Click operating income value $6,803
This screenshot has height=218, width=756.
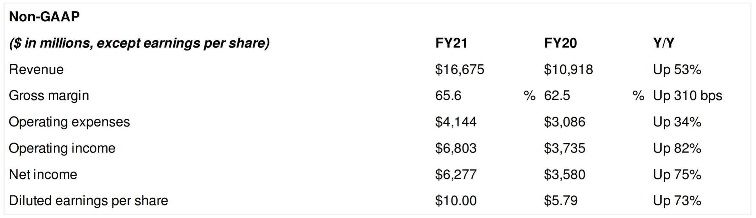pyautogui.click(x=455, y=148)
